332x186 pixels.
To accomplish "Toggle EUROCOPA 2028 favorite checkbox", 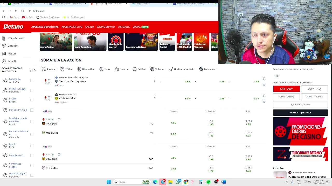I will [x=32, y=110].
